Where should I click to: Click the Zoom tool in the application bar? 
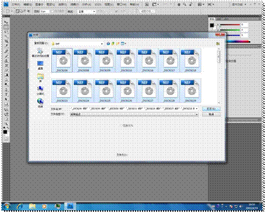pyautogui.click(x=185, y=4)
